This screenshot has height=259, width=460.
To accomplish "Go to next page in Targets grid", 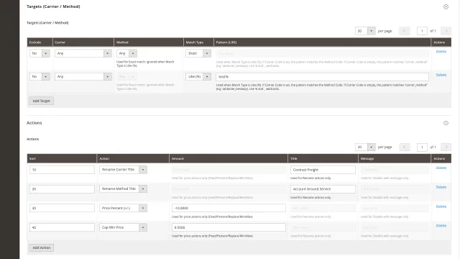I will tap(446, 31).
